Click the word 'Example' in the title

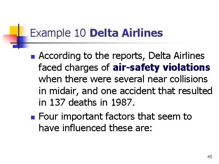point(50,33)
